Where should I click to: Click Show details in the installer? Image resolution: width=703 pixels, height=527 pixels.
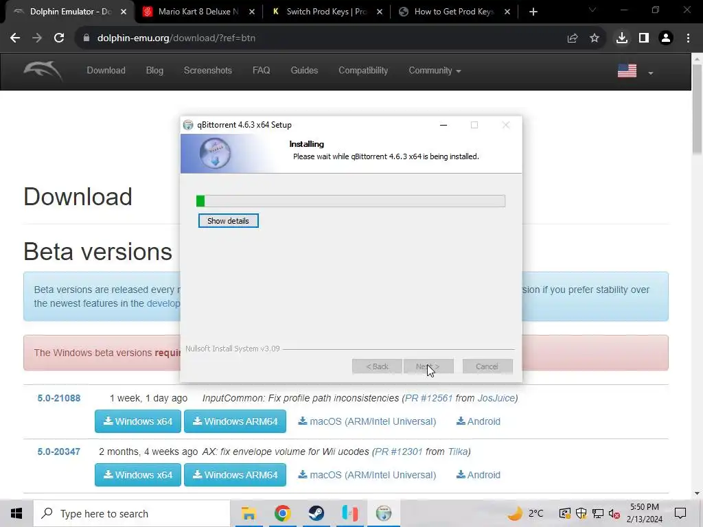click(228, 221)
